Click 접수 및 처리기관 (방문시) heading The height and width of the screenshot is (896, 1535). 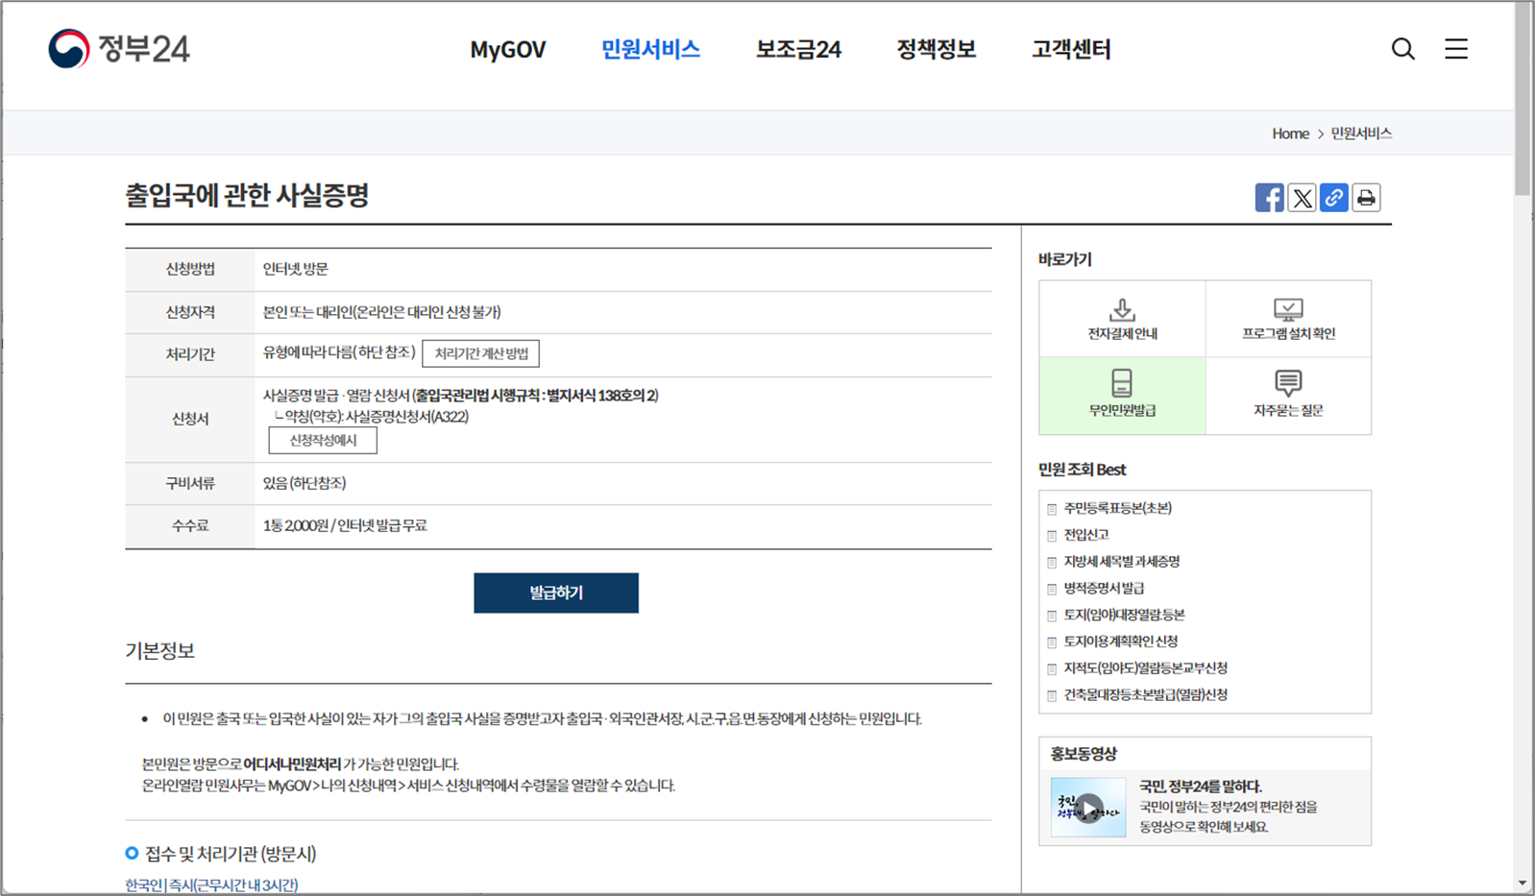(x=231, y=854)
